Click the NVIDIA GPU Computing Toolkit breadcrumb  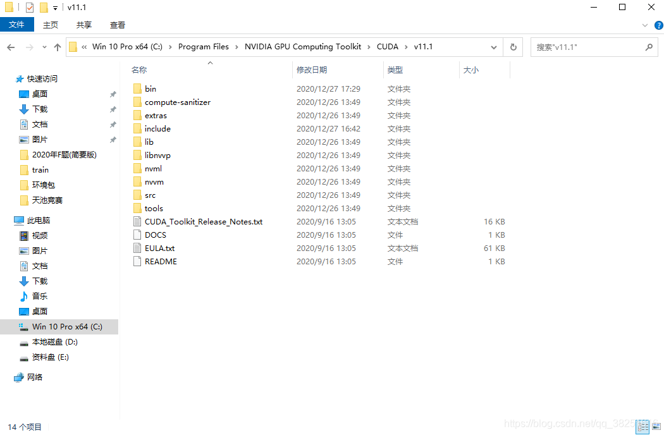(x=303, y=47)
